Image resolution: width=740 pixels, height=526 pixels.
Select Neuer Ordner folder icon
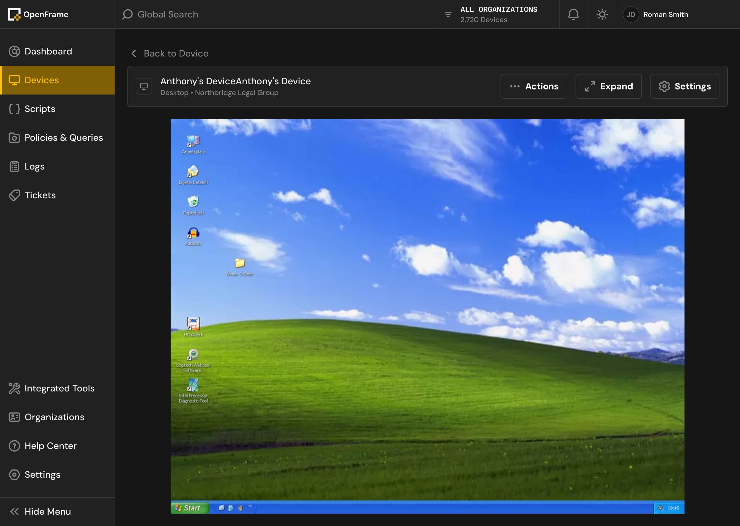coord(240,267)
